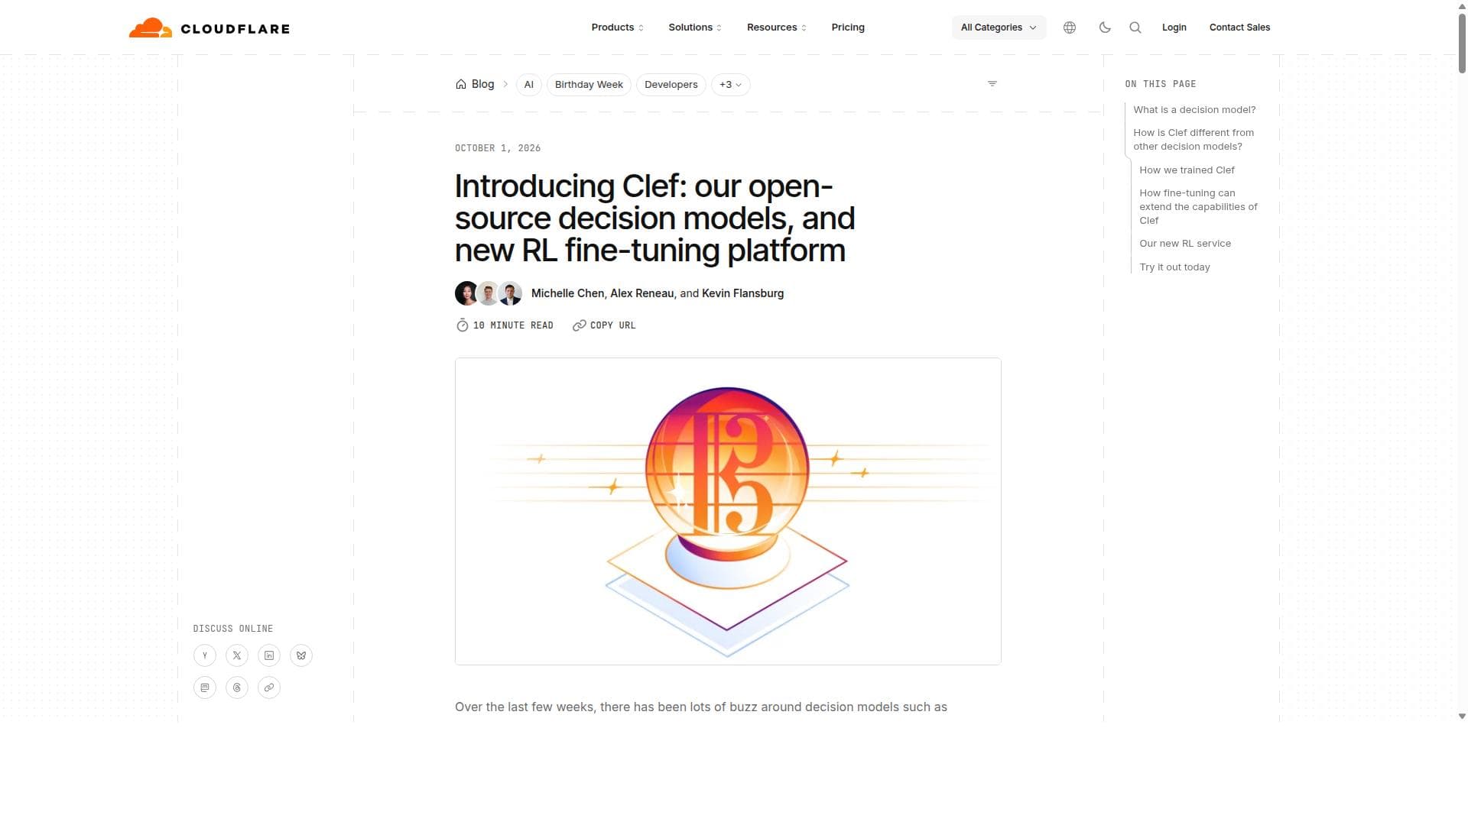Open the Resources dropdown menu
This screenshot has height=825, width=1468.
[x=777, y=27]
